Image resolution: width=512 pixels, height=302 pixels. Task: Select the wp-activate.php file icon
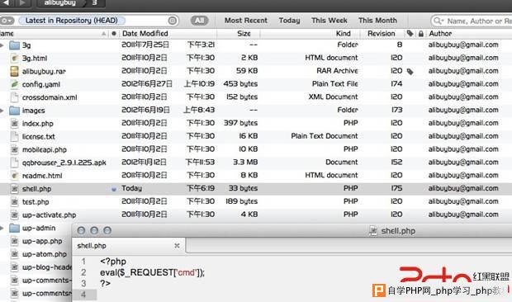tap(14, 215)
